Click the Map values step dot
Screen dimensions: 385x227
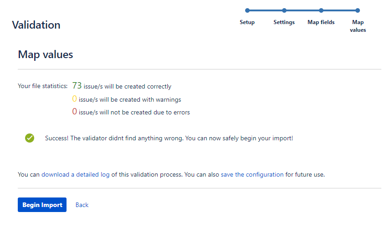(x=358, y=10)
